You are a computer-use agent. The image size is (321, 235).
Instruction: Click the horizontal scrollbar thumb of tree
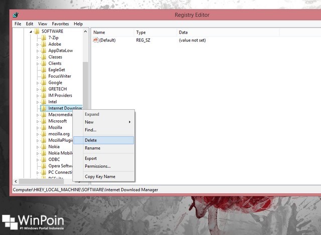point(41,181)
